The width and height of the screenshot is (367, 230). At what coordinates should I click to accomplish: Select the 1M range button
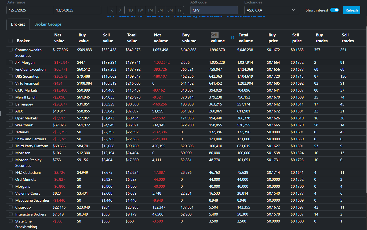(150, 10)
